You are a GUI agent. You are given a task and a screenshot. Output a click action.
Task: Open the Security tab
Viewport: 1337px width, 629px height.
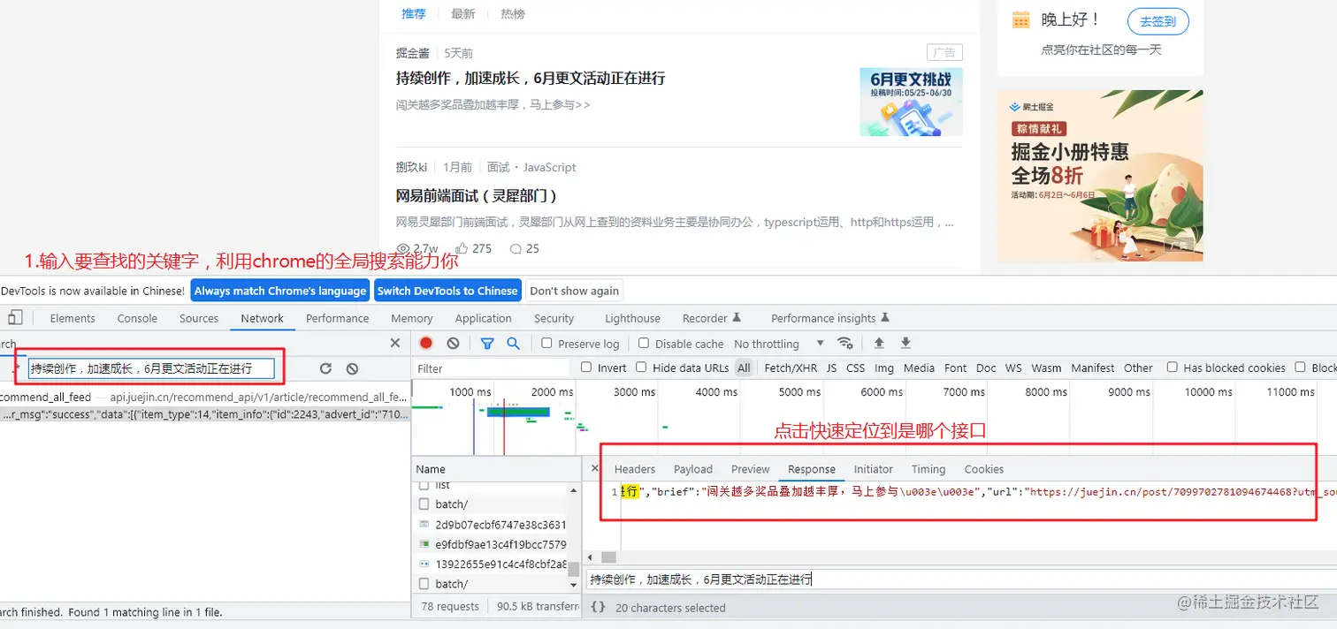click(554, 318)
